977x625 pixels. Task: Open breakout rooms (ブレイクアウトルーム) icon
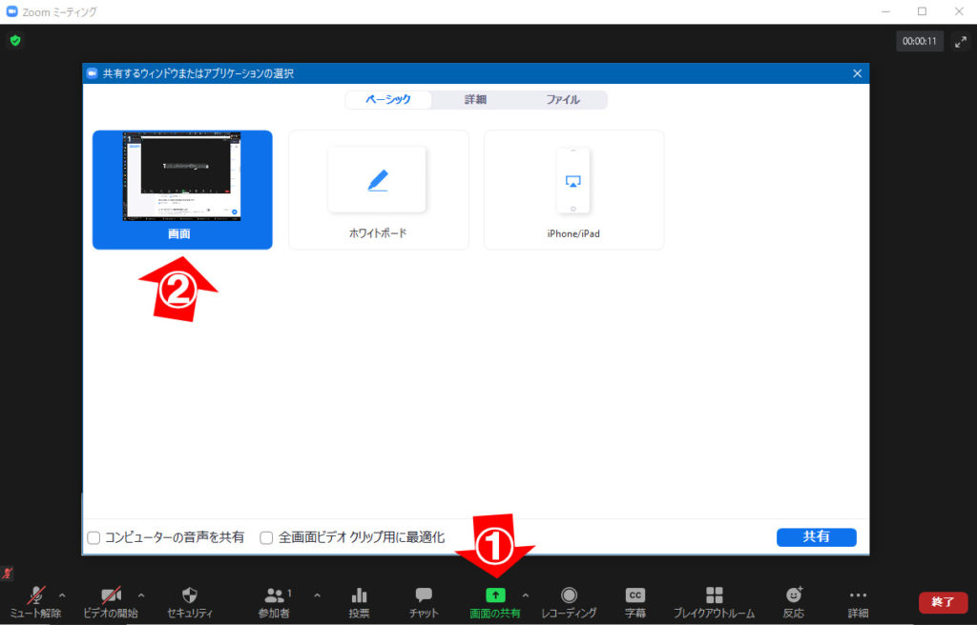(x=714, y=595)
